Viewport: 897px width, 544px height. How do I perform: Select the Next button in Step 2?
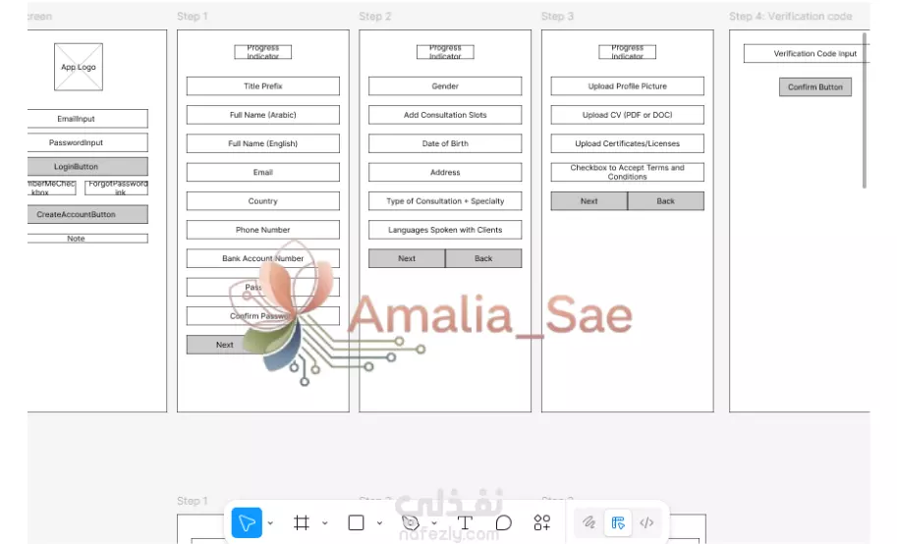click(x=407, y=258)
